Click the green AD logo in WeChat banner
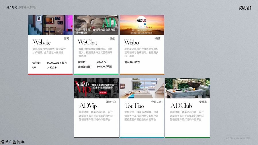This screenshot has width=258, height=145. (x=108, y=23)
